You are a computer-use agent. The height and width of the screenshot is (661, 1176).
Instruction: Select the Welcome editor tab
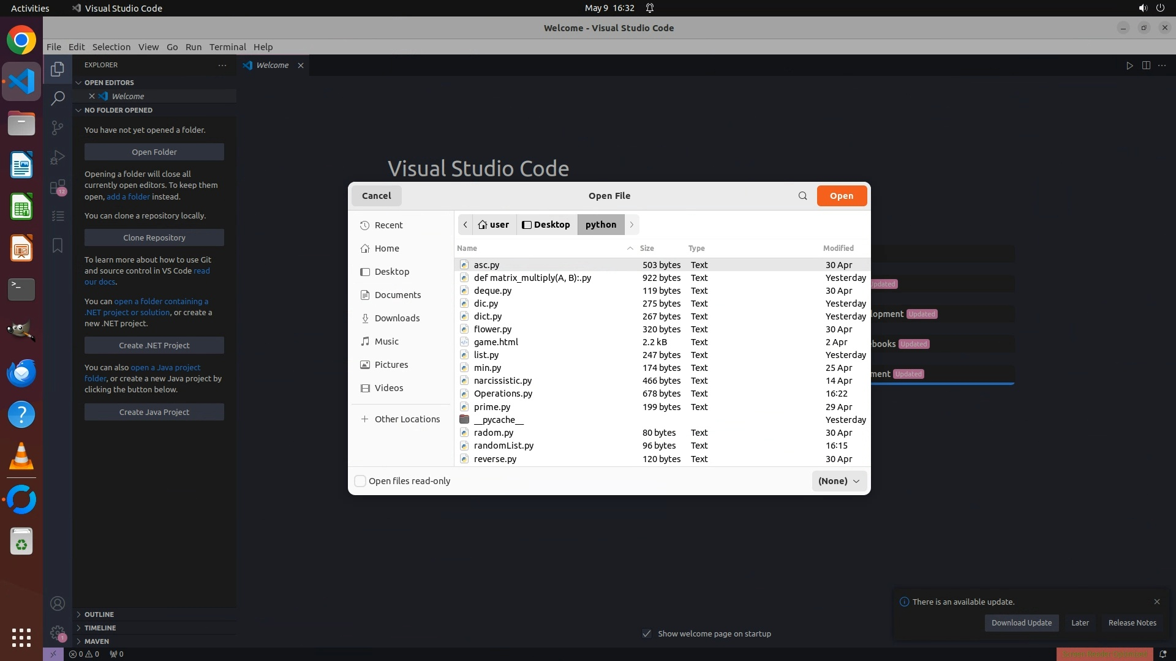(272, 65)
